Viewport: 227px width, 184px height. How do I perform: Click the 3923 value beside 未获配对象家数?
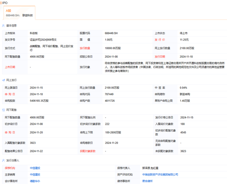pos(183,151)
